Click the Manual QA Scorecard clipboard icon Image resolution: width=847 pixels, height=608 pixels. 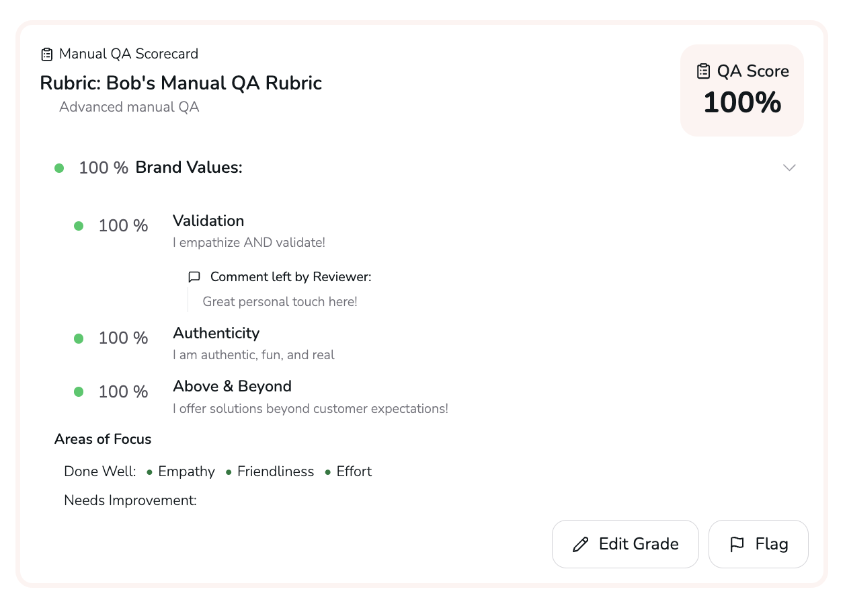(47, 54)
